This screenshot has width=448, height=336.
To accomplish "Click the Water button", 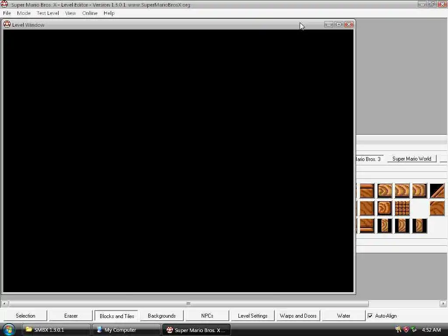I will pyautogui.click(x=343, y=316).
